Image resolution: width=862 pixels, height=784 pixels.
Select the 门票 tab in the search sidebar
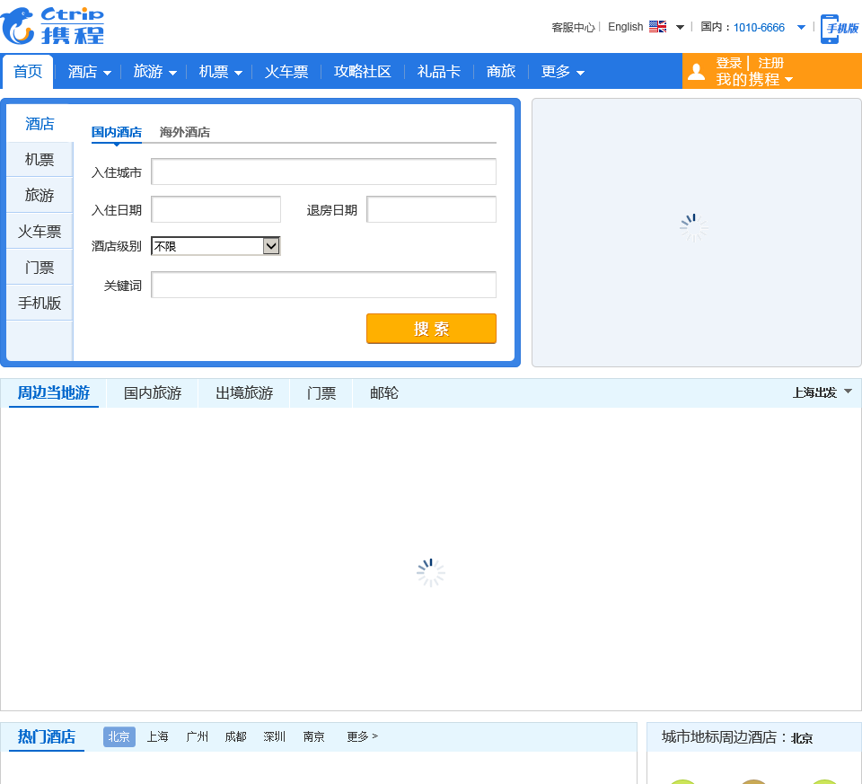40,268
